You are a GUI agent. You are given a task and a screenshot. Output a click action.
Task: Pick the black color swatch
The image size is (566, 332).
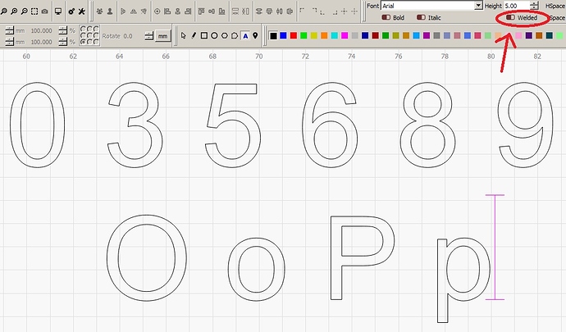(273, 35)
